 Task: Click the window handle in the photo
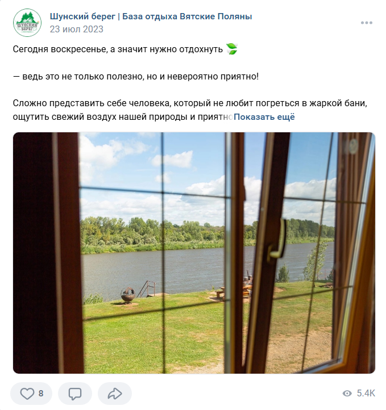pyautogui.click(x=277, y=239)
